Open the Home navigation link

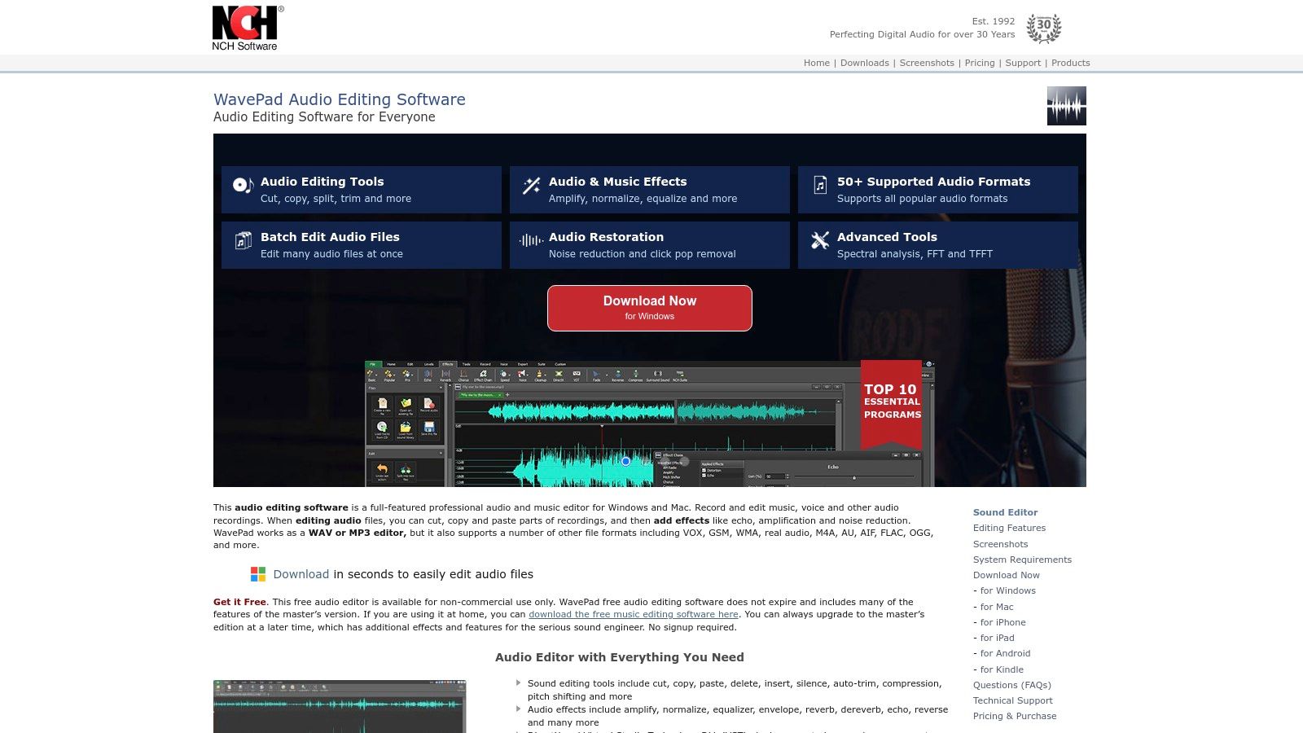[x=817, y=63]
